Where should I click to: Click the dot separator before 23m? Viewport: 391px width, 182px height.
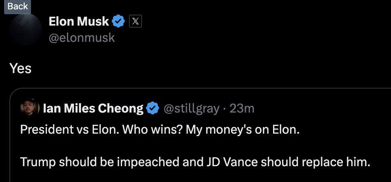point(224,108)
